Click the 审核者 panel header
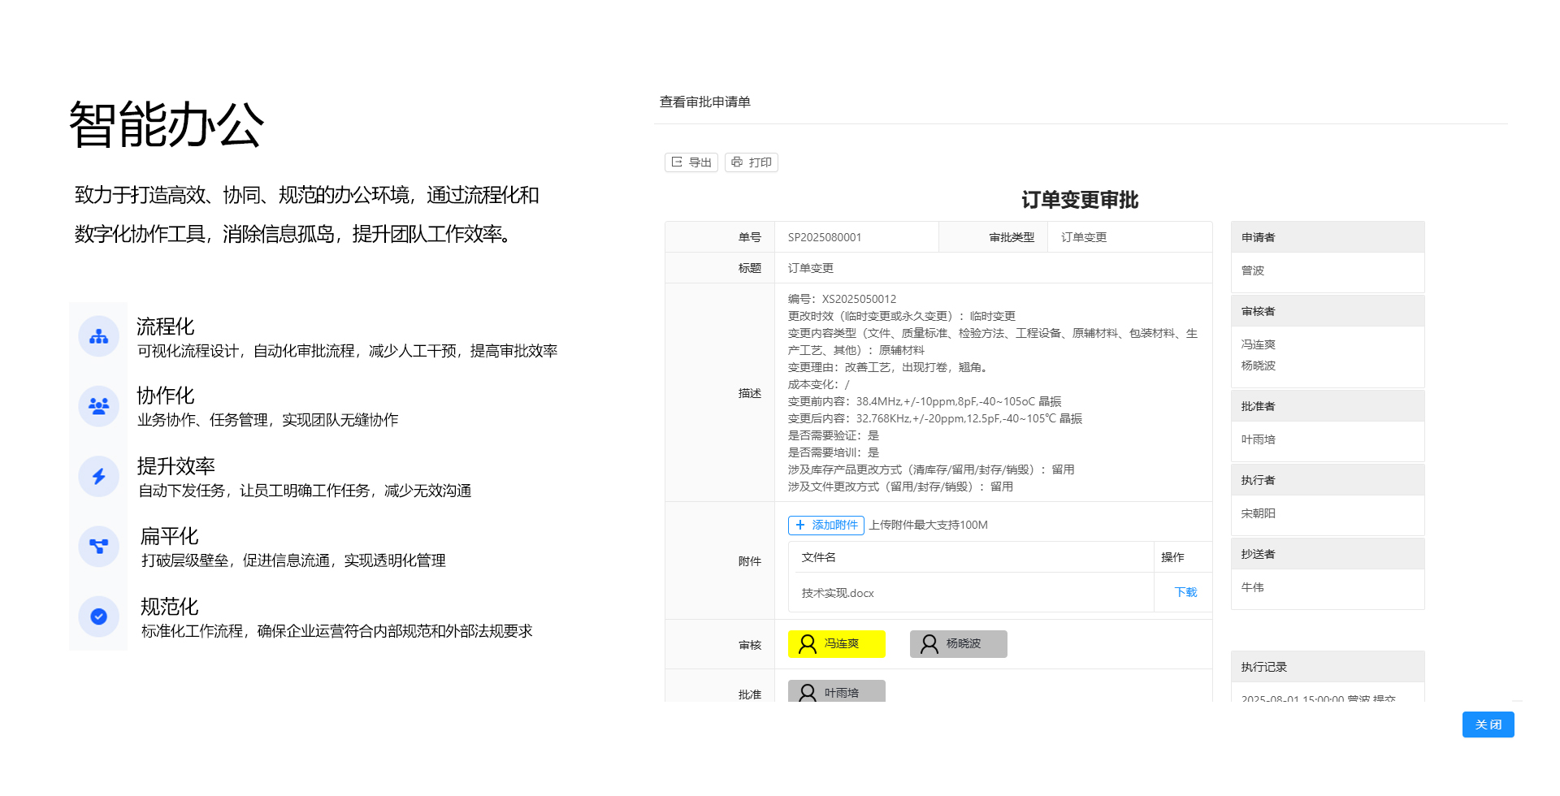 1327,311
